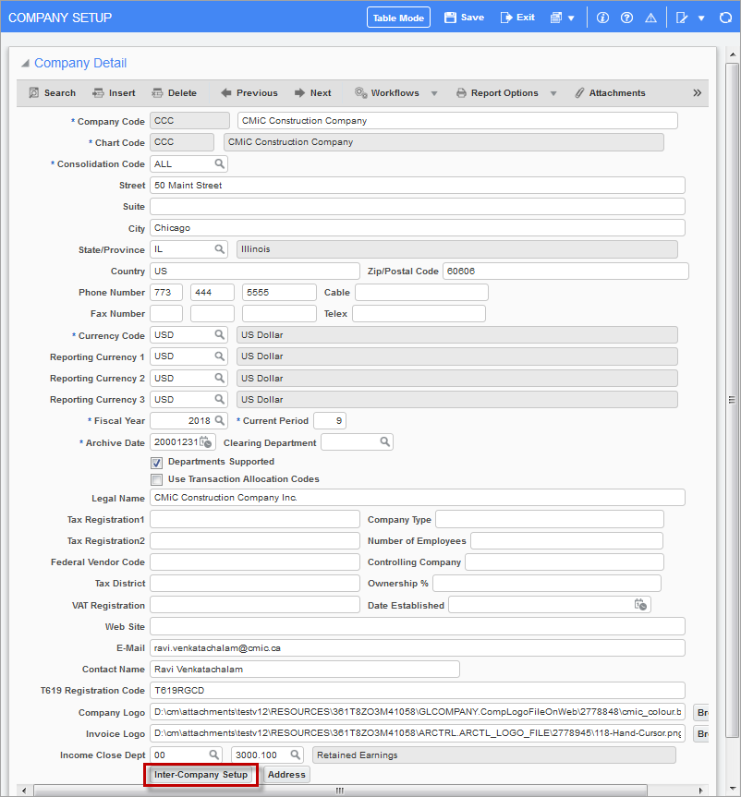Click the Current Period field
The image size is (741, 797).
point(330,420)
